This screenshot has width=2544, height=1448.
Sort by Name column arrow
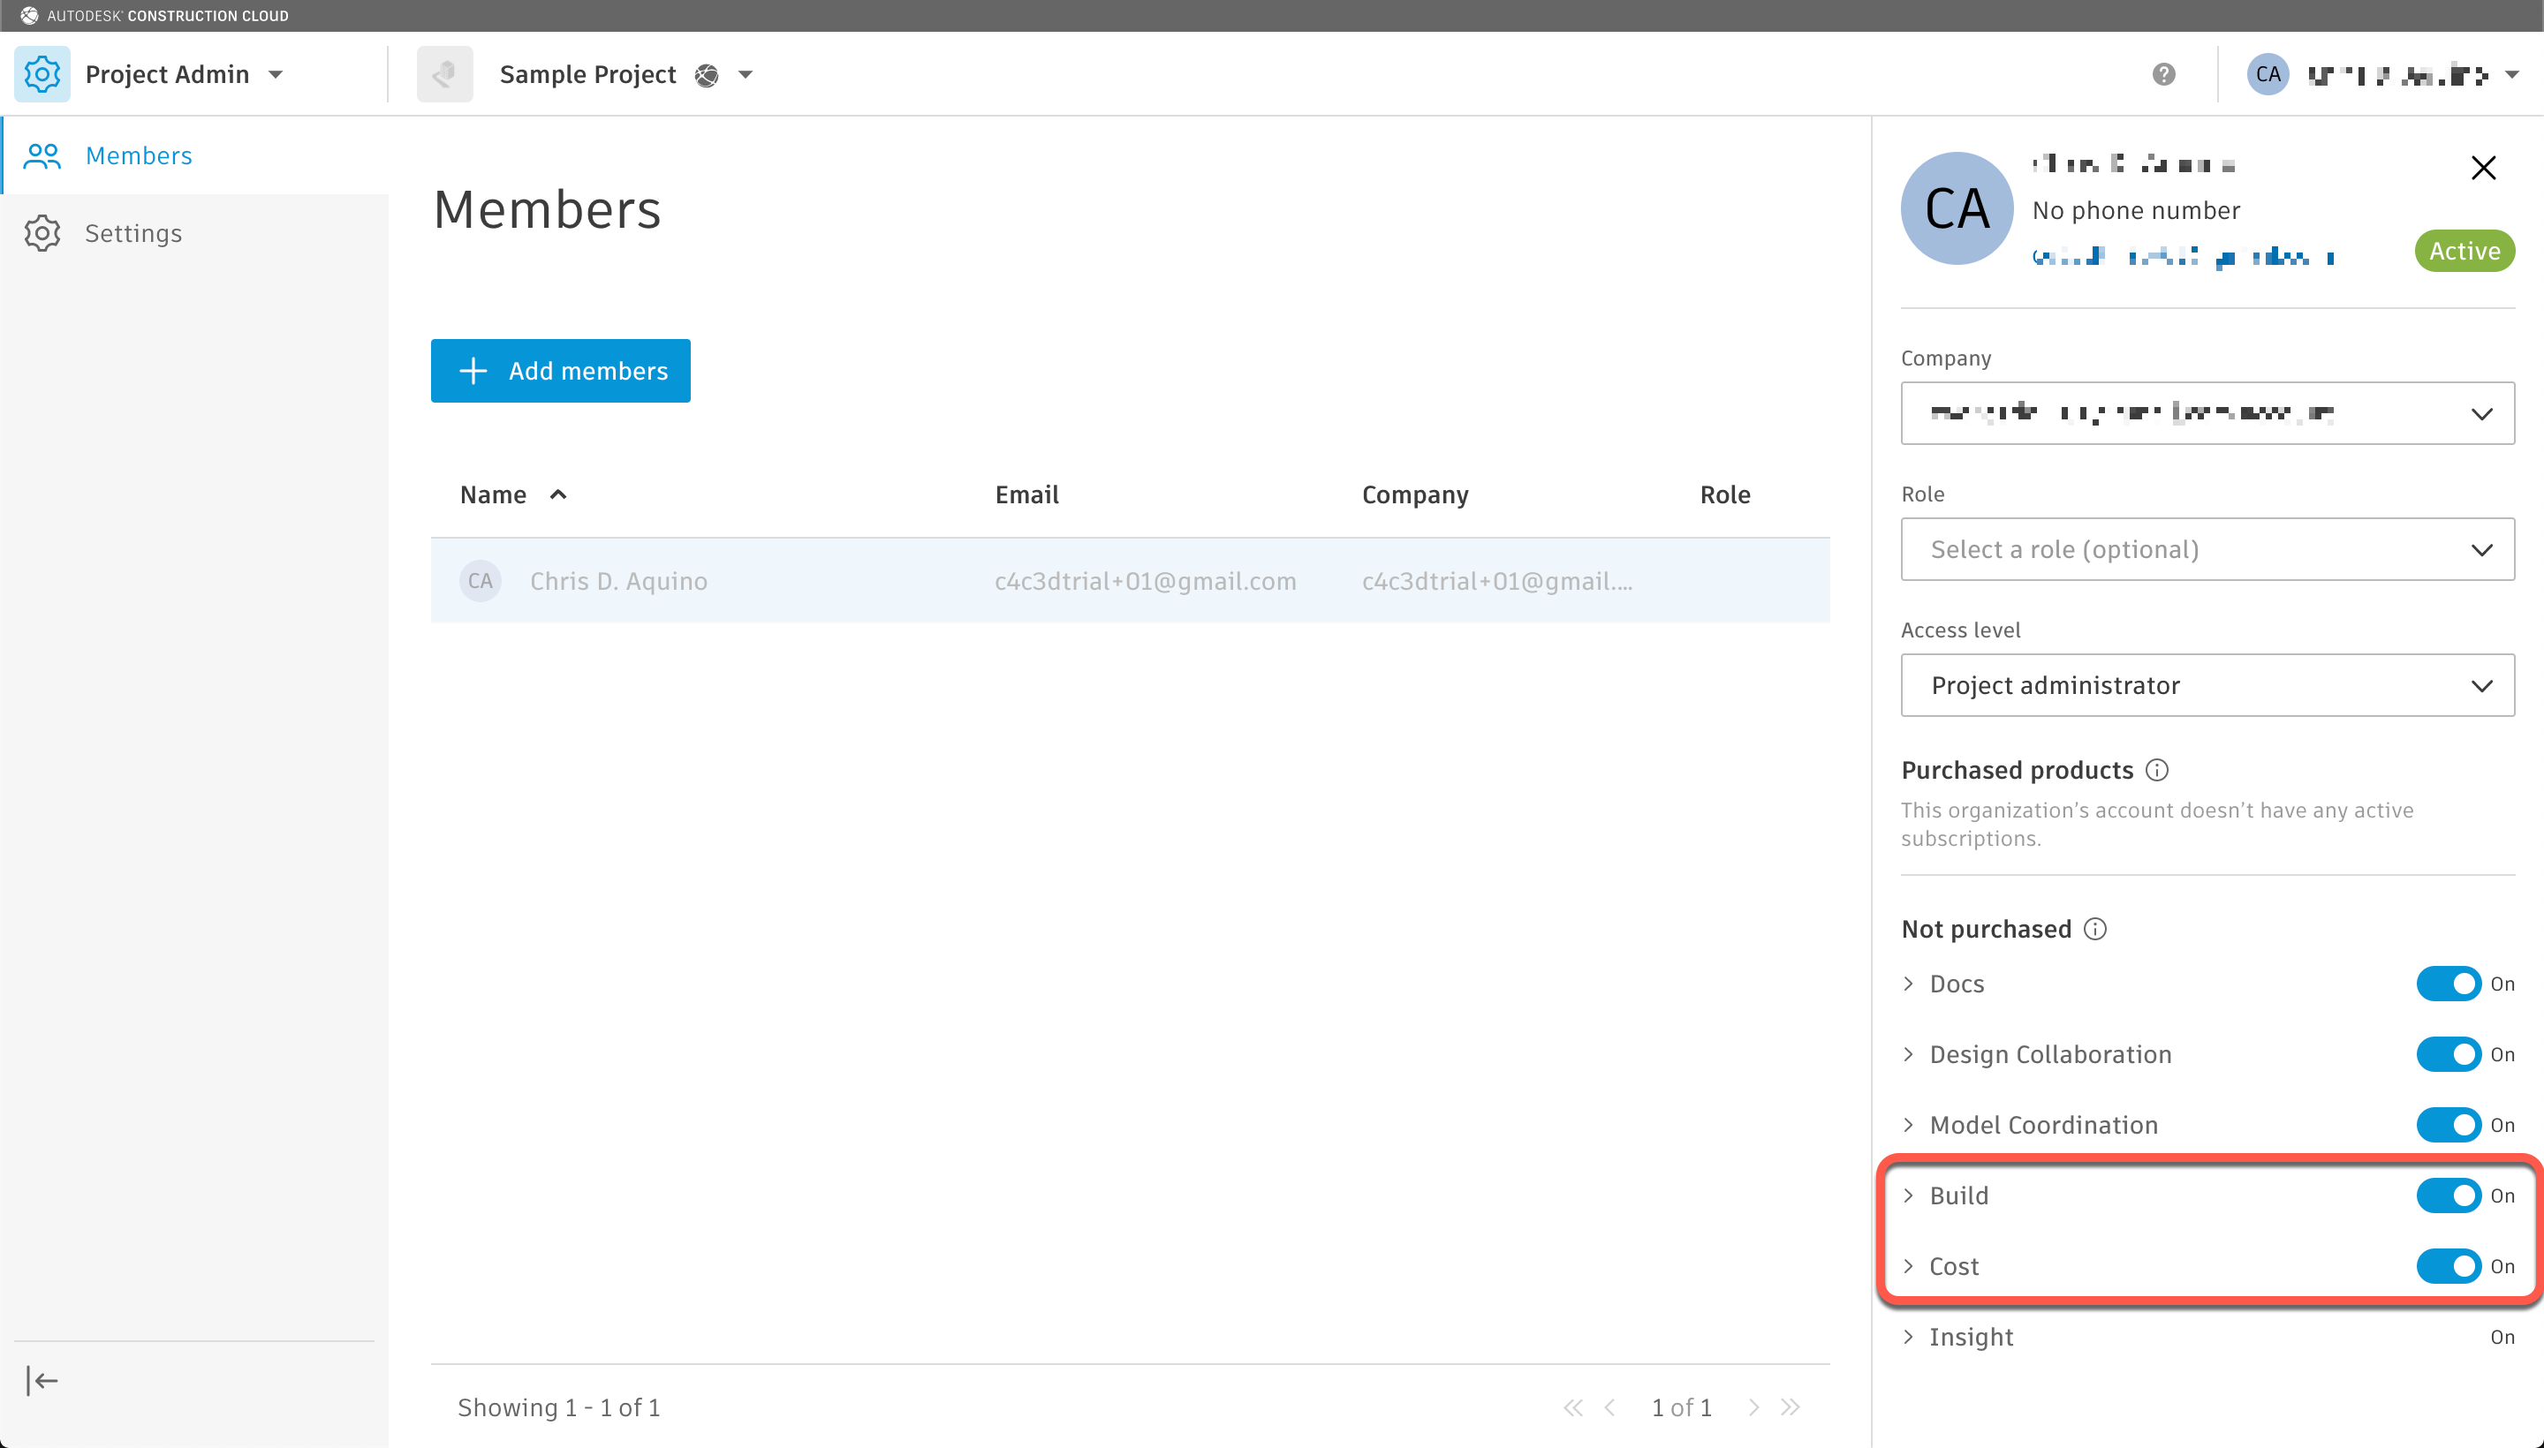coord(558,494)
